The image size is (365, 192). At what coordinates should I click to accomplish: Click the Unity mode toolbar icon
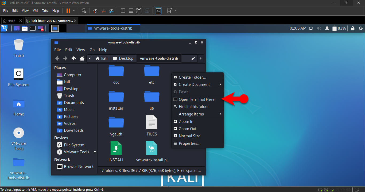(147, 11)
